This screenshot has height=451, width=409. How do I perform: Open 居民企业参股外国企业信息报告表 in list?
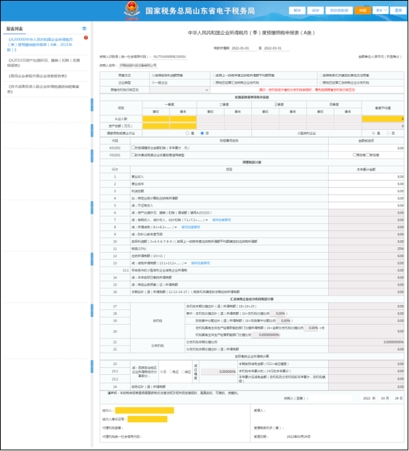click(x=37, y=76)
